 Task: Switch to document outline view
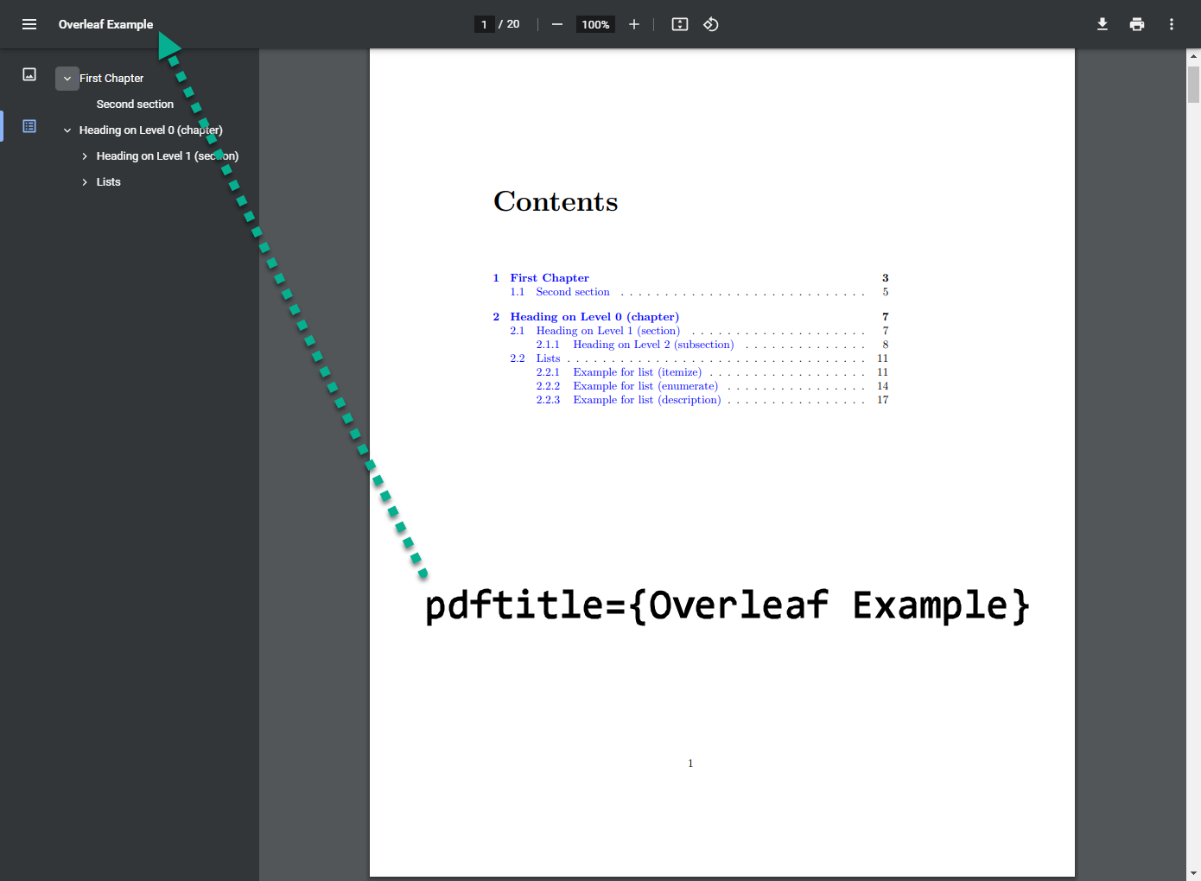coord(29,126)
